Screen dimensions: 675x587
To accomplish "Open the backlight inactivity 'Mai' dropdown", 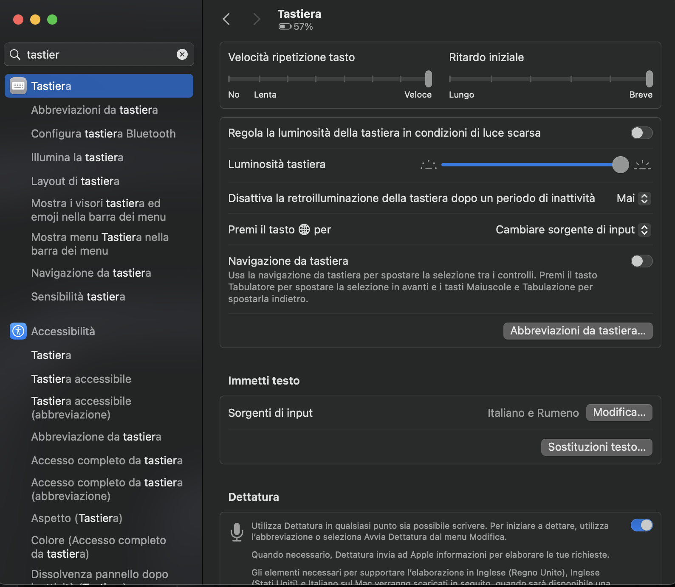I will pyautogui.click(x=633, y=198).
